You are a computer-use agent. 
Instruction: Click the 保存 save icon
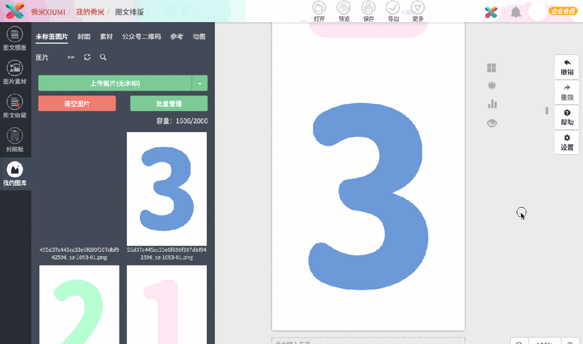tap(369, 12)
